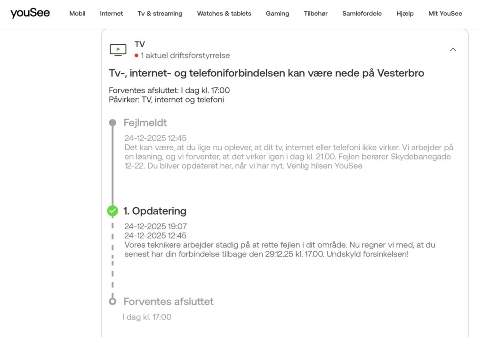The height and width of the screenshot is (337, 482).
Task: Click the 1. Opdatering heading
Action: pos(155,211)
